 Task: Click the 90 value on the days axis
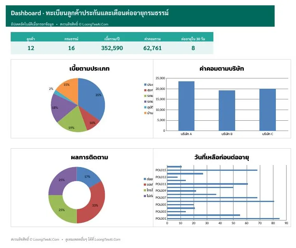pyautogui.click(x=286, y=223)
